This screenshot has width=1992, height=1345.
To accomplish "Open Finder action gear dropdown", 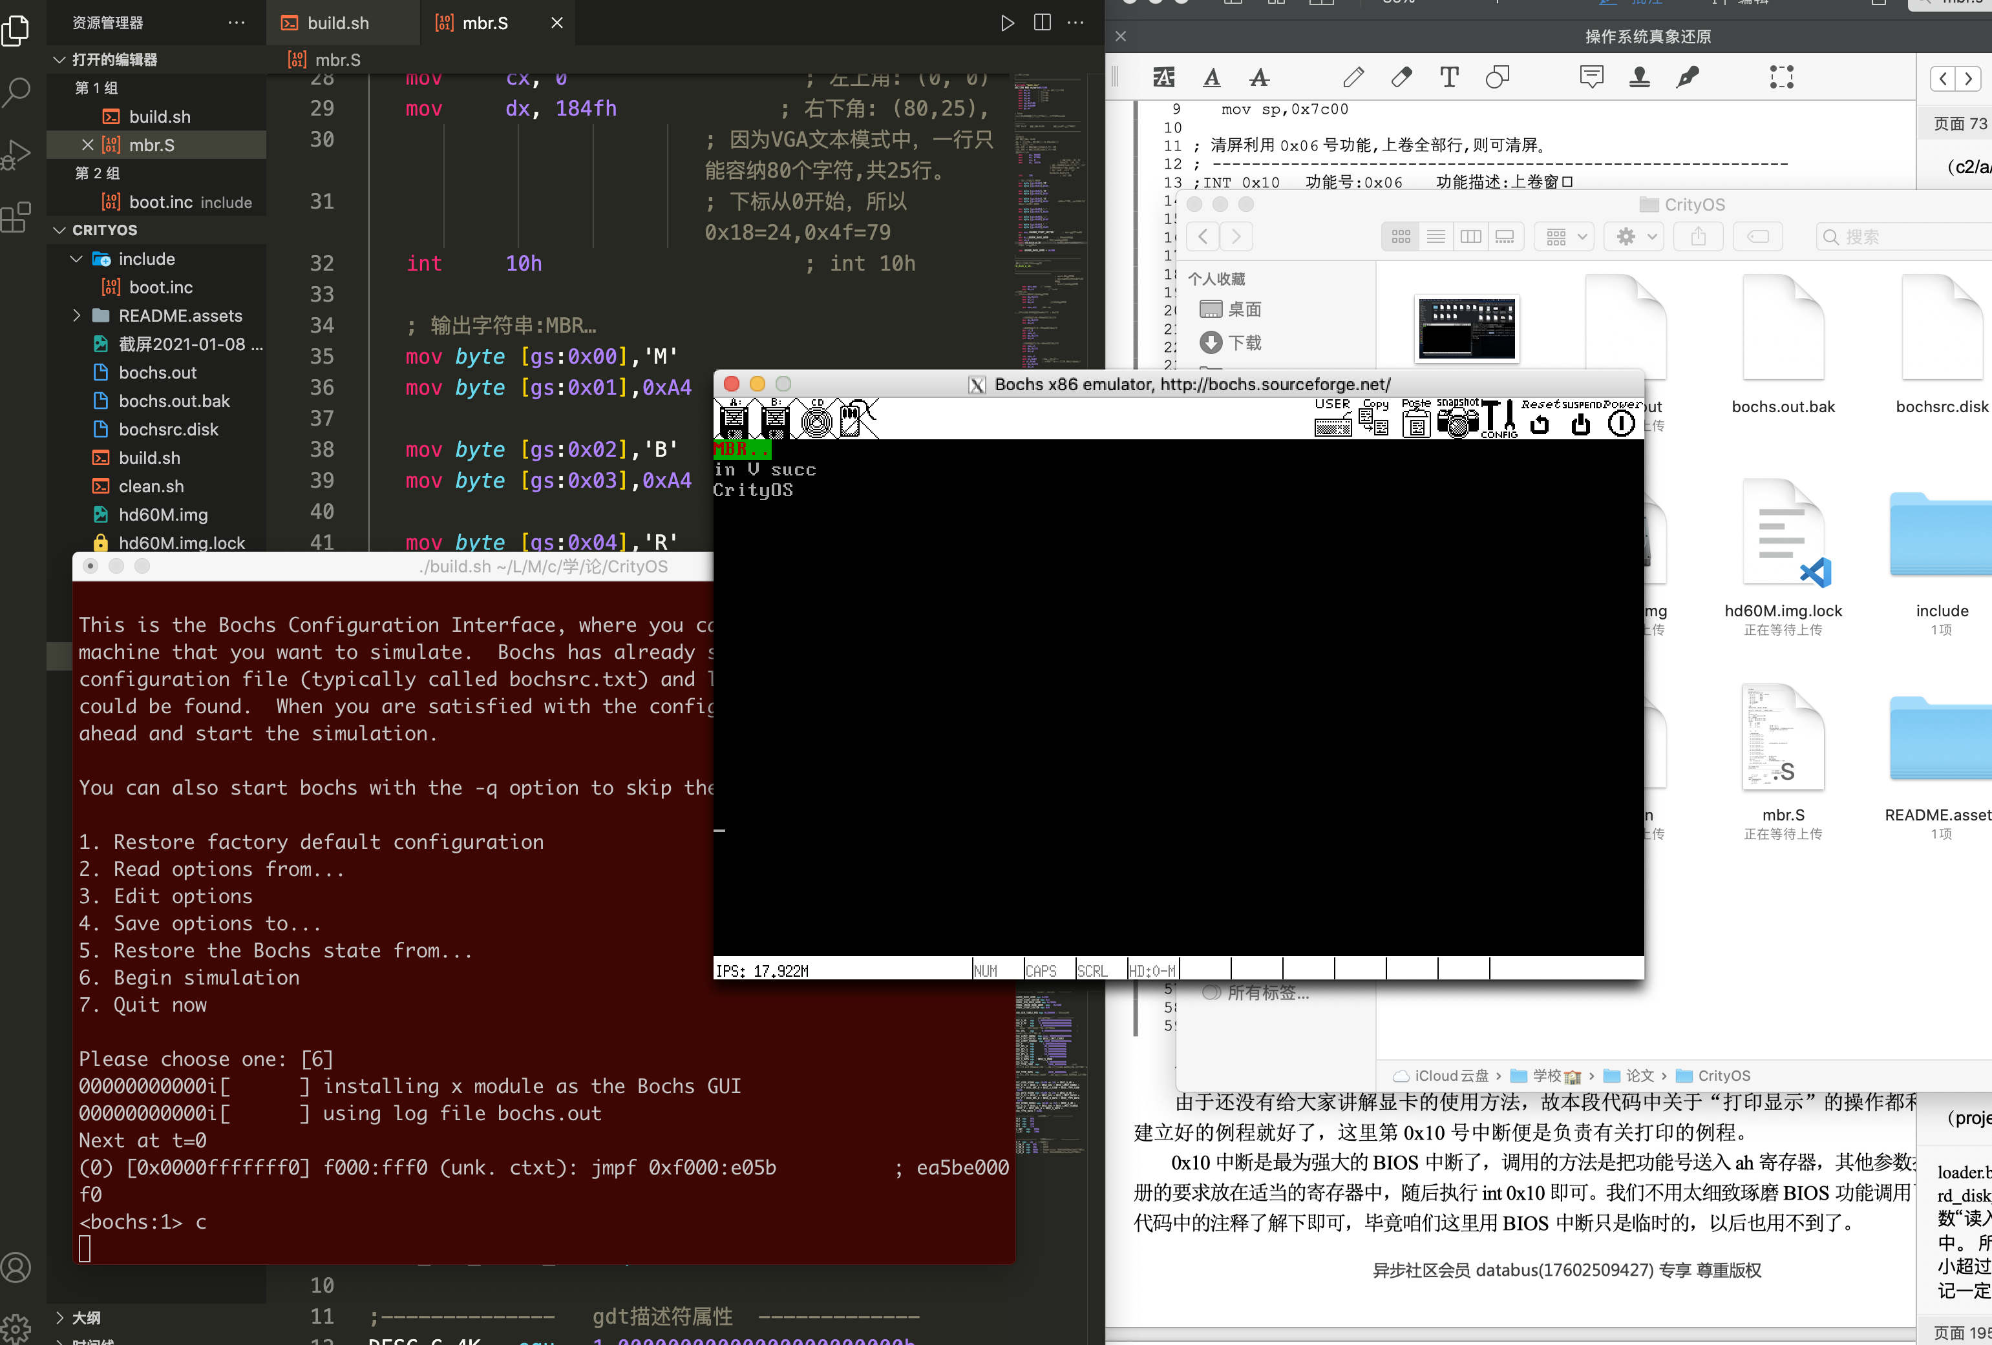I will [1634, 236].
